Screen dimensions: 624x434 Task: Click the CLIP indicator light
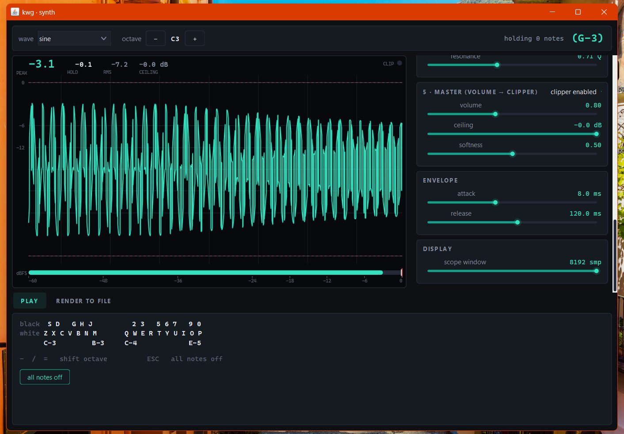tap(400, 63)
